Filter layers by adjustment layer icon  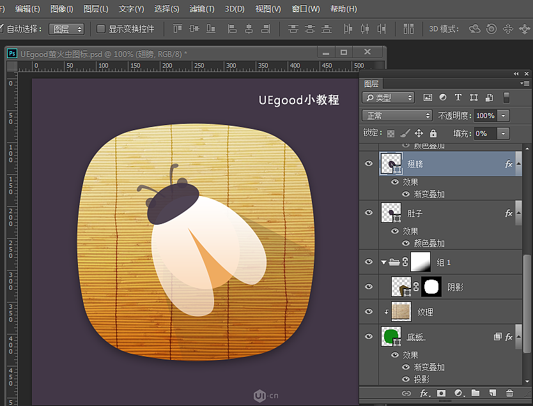[443, 98]
